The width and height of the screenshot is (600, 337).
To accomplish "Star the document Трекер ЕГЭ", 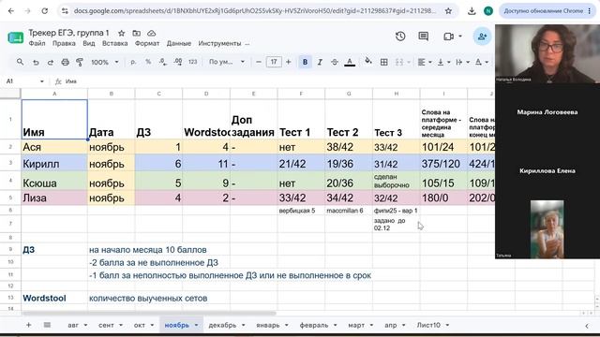I will tap(121, 34).
